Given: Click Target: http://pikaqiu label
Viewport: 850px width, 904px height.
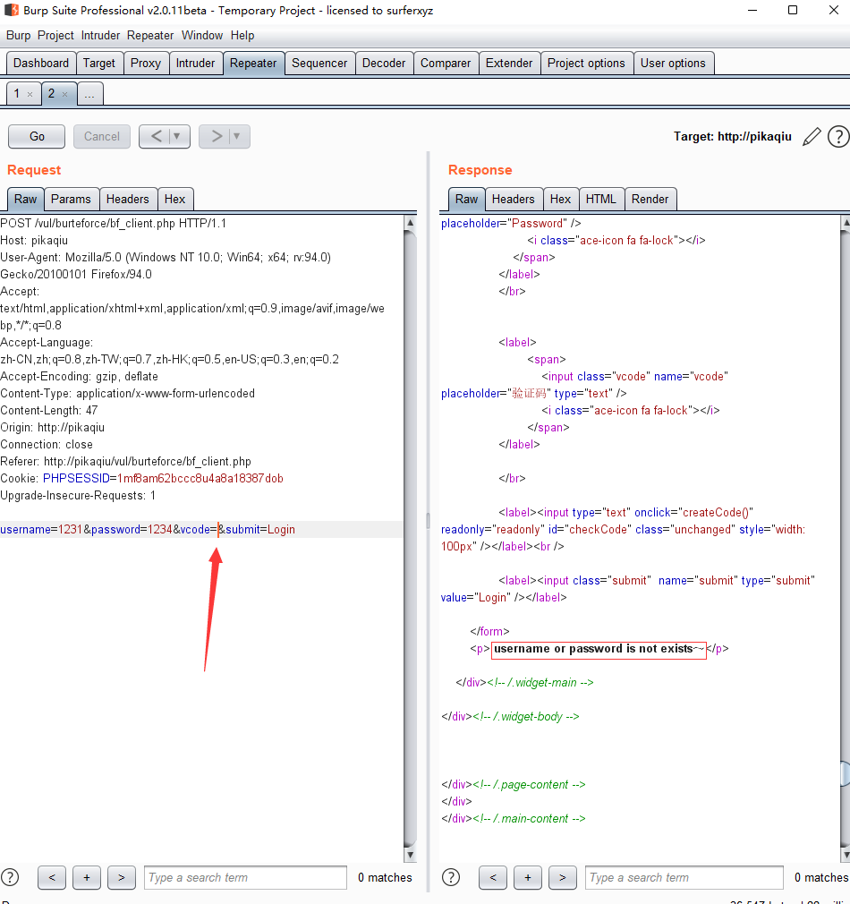Looking at the screenshot, I should point(733,137).
